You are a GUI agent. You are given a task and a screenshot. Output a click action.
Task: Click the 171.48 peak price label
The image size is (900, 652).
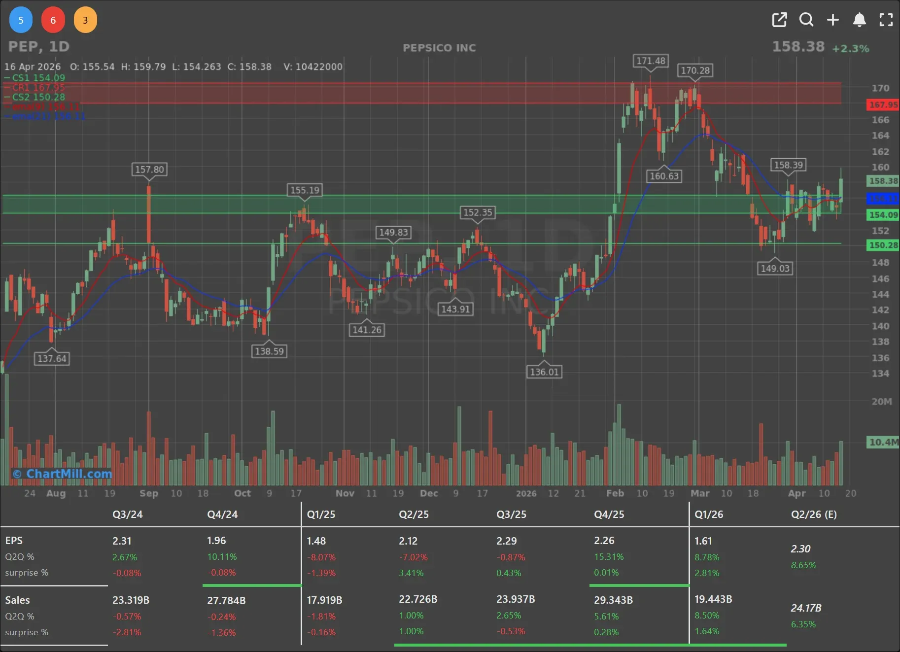click(651, 61)
